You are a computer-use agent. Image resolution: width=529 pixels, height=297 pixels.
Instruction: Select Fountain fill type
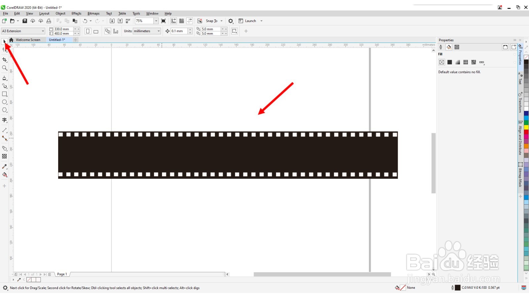coord(458,62)
